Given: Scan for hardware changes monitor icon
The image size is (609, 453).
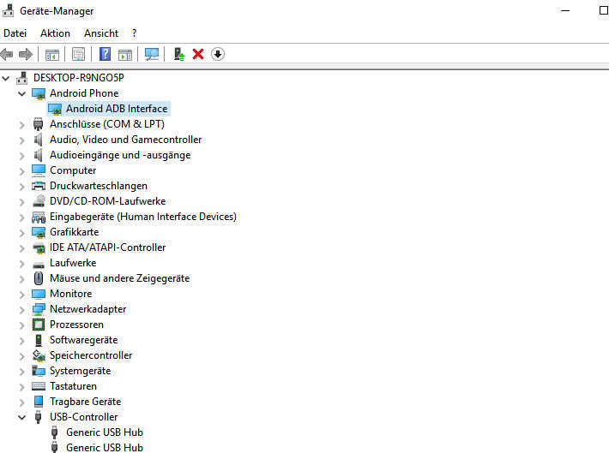Looking at the screenshot, I should [152, 54].
